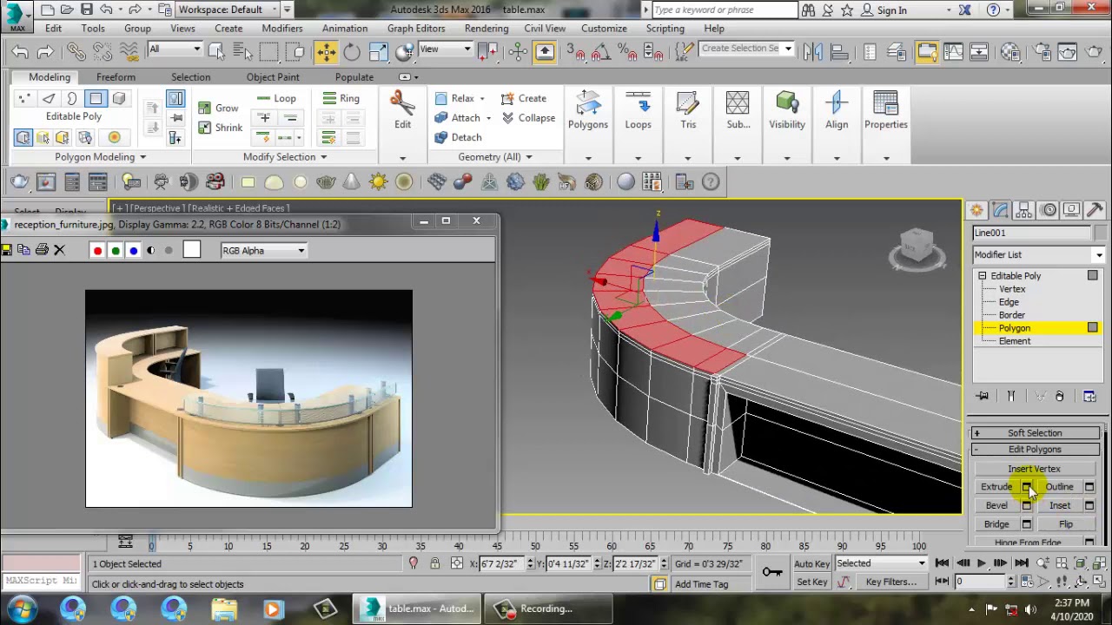This screenshot has width=1112, height=625.
Task: Click the Mirror tool in main toolbar
Action: pos(813,52)
